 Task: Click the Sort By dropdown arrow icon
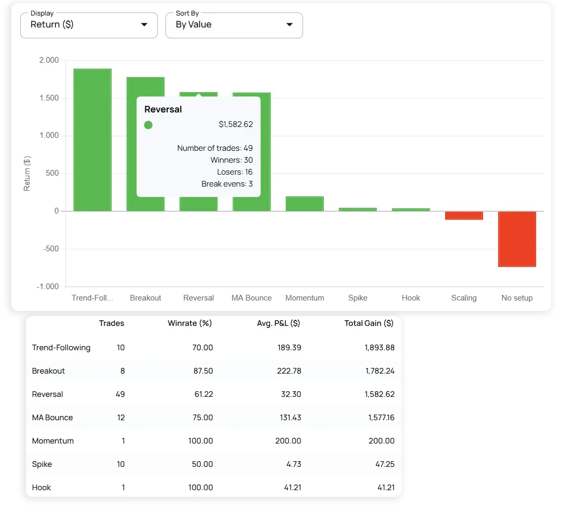click(x=290, y=25)
